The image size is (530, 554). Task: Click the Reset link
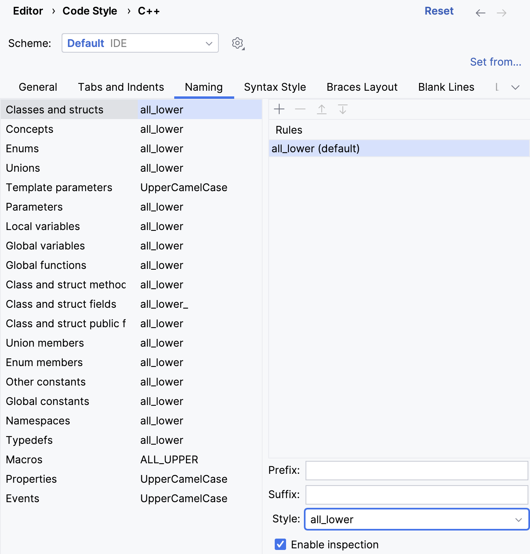(x=439, y=11)
